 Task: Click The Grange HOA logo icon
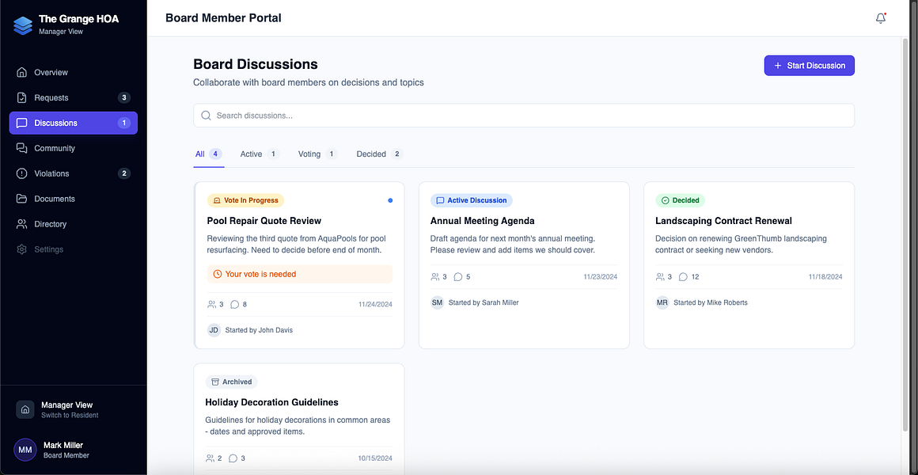click(x=23, y=25)
